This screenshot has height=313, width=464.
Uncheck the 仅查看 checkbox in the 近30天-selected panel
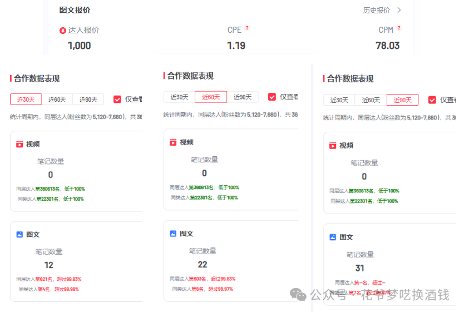coord(117,100)
